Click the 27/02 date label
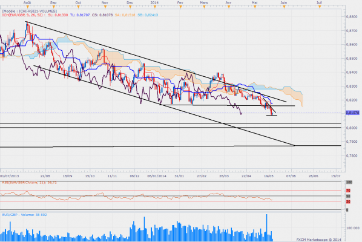 coord(202,176)
